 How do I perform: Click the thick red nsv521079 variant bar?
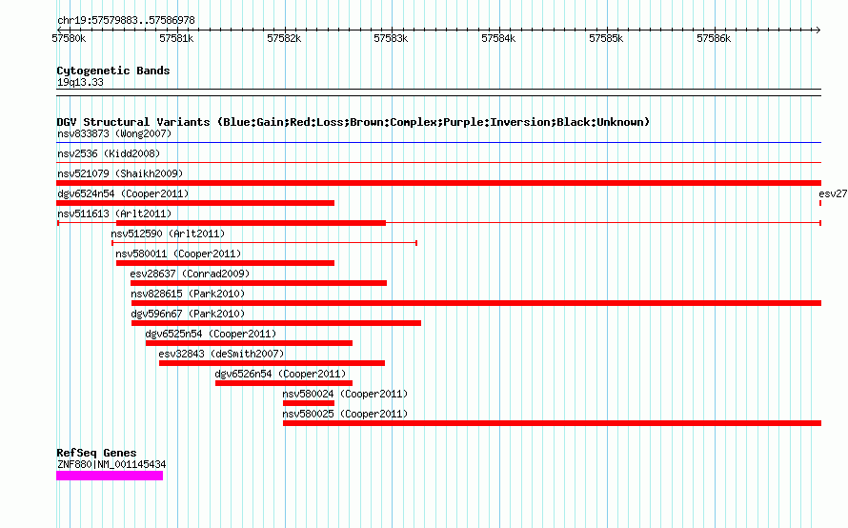click(438, 183)
